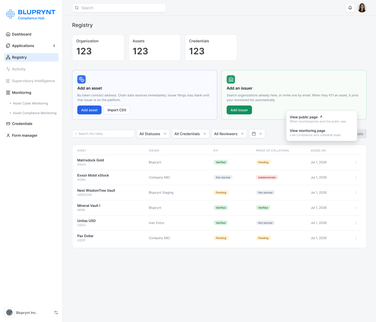The height and width of the screenshot is (322, 376).
Task: Click the Proof of Collateral column header
Action: tap(273, 151)
